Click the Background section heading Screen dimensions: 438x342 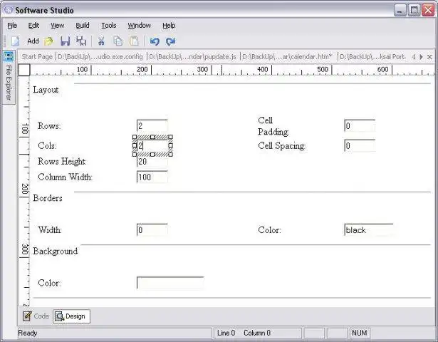pyautogui.click(x=56, y=252)
